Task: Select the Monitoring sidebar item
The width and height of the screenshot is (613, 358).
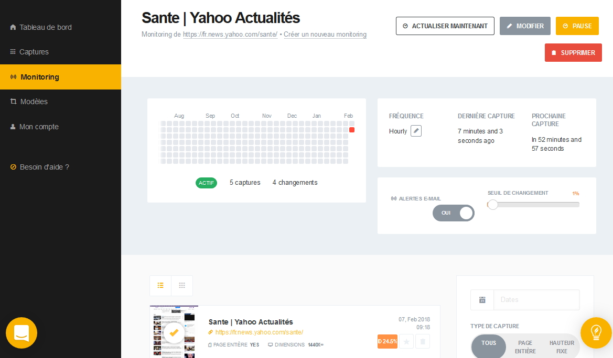Action: coord(61,77)
